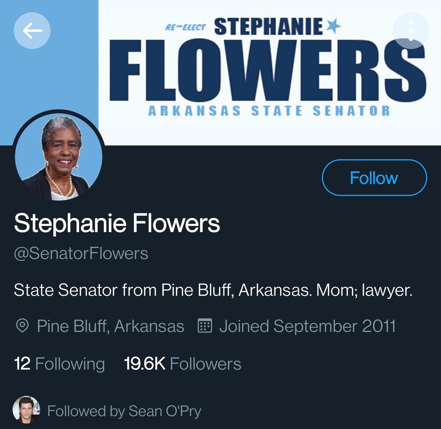Follow Stephanie Flowers
441x429 pixels.
[374, 178]
